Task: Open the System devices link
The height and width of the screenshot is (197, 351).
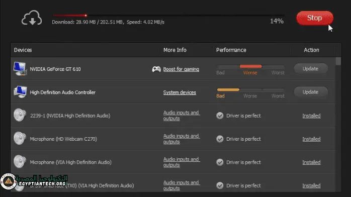Action: pyautogui.click(x=180, y=92)
